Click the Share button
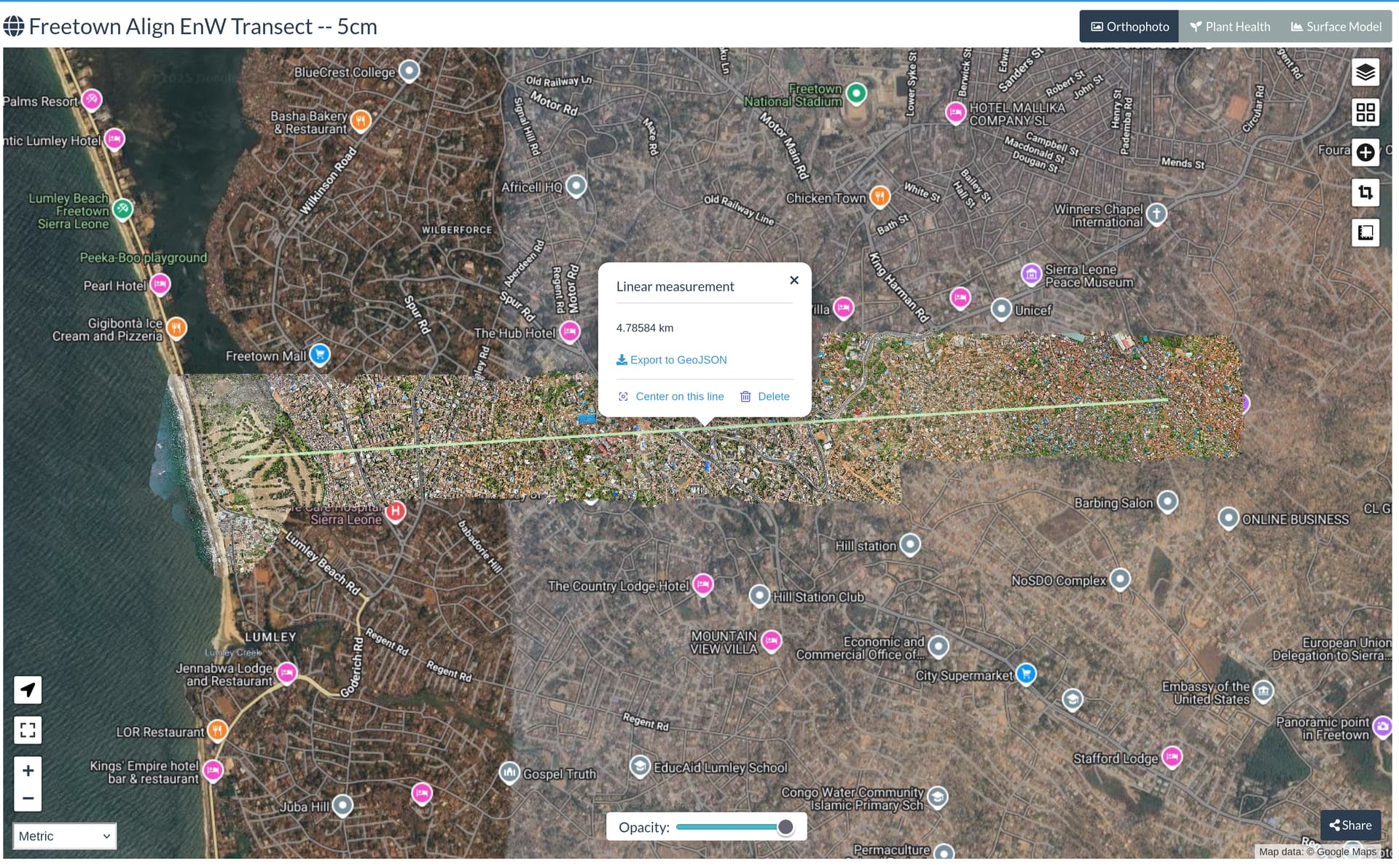 pyautogui.click(x=1349, y=825)
